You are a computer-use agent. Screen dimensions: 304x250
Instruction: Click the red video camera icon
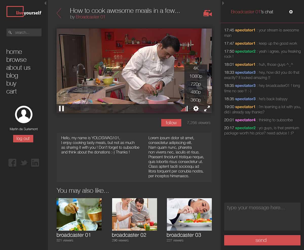(207, 13)
